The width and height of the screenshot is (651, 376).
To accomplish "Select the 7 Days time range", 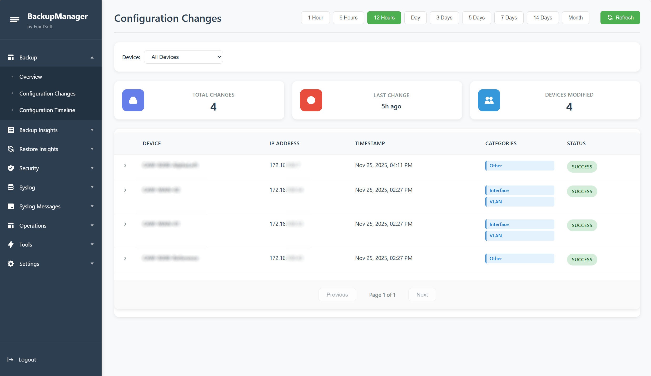I will [x=509, y=18].
